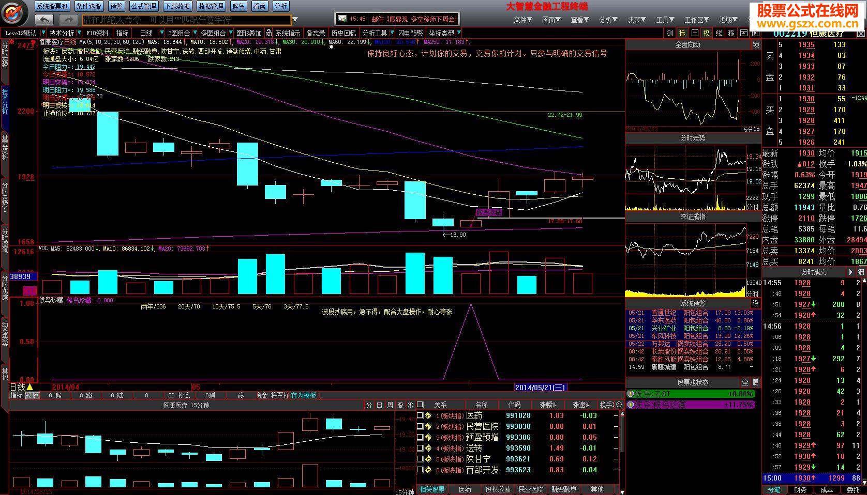
Task: Tick the checkbox for 西部开发 row
Action: pyautogui.click(x=420, y=470)
